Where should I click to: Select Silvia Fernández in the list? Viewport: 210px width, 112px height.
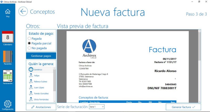40,100
